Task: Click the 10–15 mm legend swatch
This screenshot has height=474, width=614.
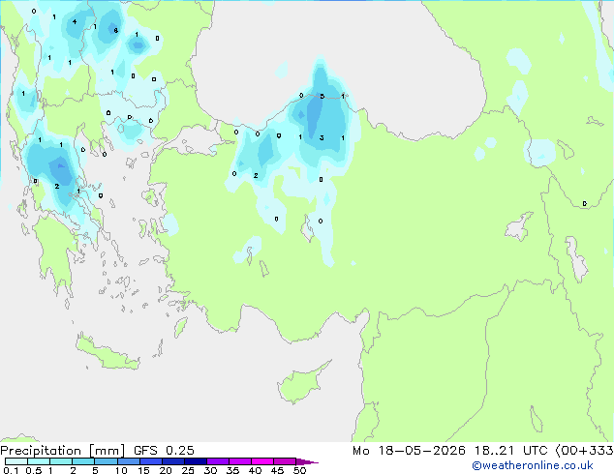Action: [128, 461]
